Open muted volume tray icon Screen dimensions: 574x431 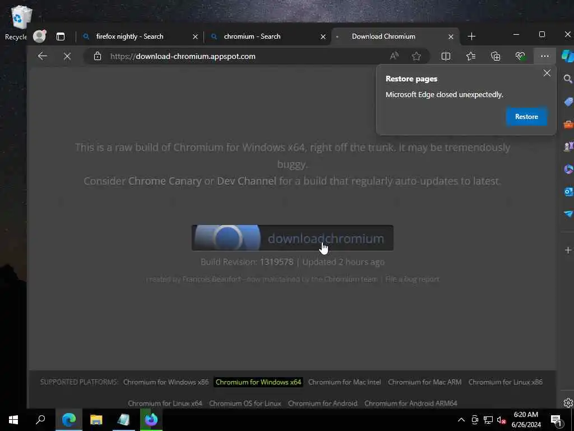coord(501,420)
